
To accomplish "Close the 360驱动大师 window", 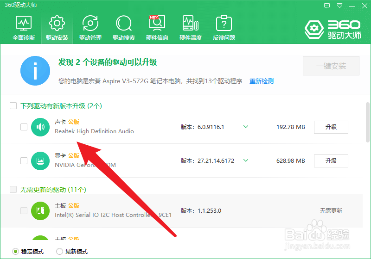I will point(365,6).
